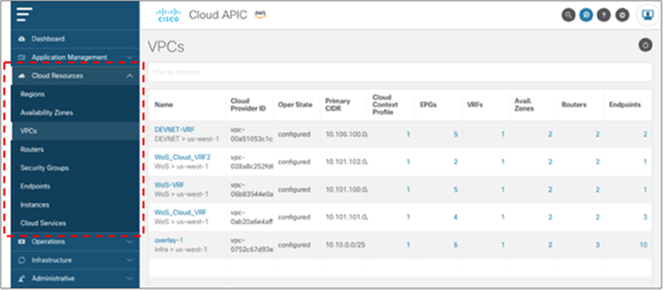Image resolution: width=663 pixels, height=290 pixels.
Task: Click the Operations sidebar icon
Action: pyautogui.click(x=23, y=241)
